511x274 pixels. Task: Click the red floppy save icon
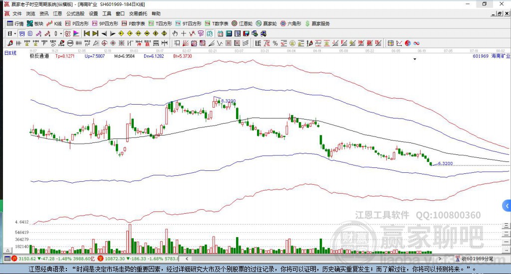[246, 33]
